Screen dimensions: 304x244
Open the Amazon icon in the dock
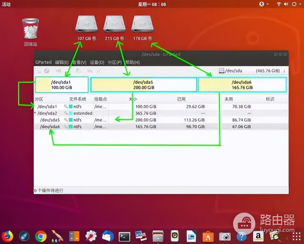pos(259,235)
